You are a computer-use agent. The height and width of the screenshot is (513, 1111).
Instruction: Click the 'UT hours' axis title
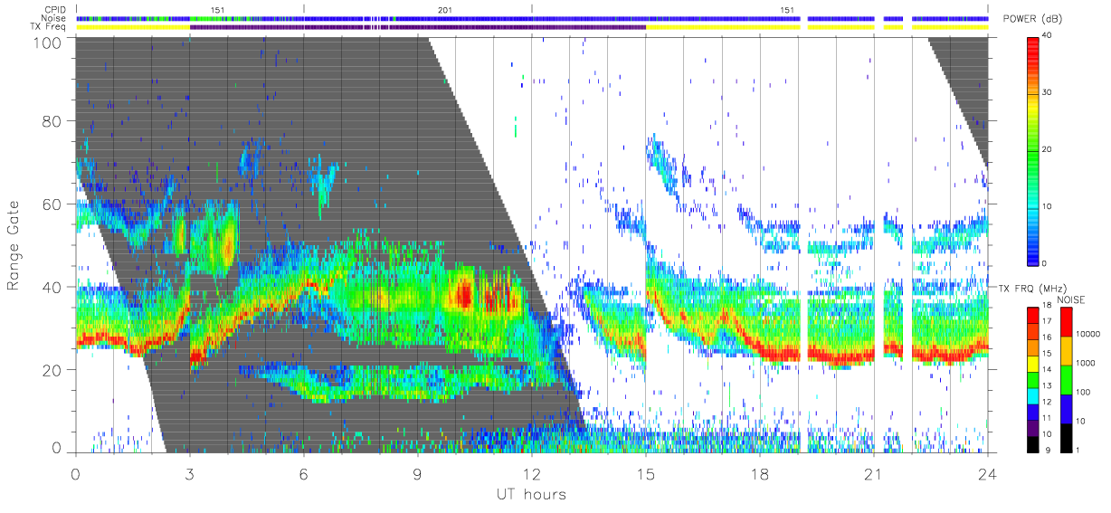(x=530, y=495)
